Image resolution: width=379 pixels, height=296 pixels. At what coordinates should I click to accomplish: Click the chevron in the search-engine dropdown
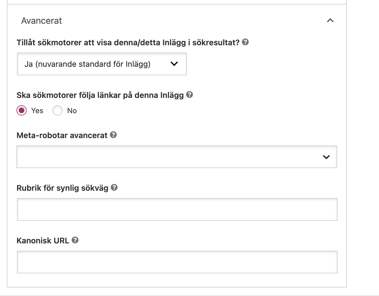click(174, 64)
